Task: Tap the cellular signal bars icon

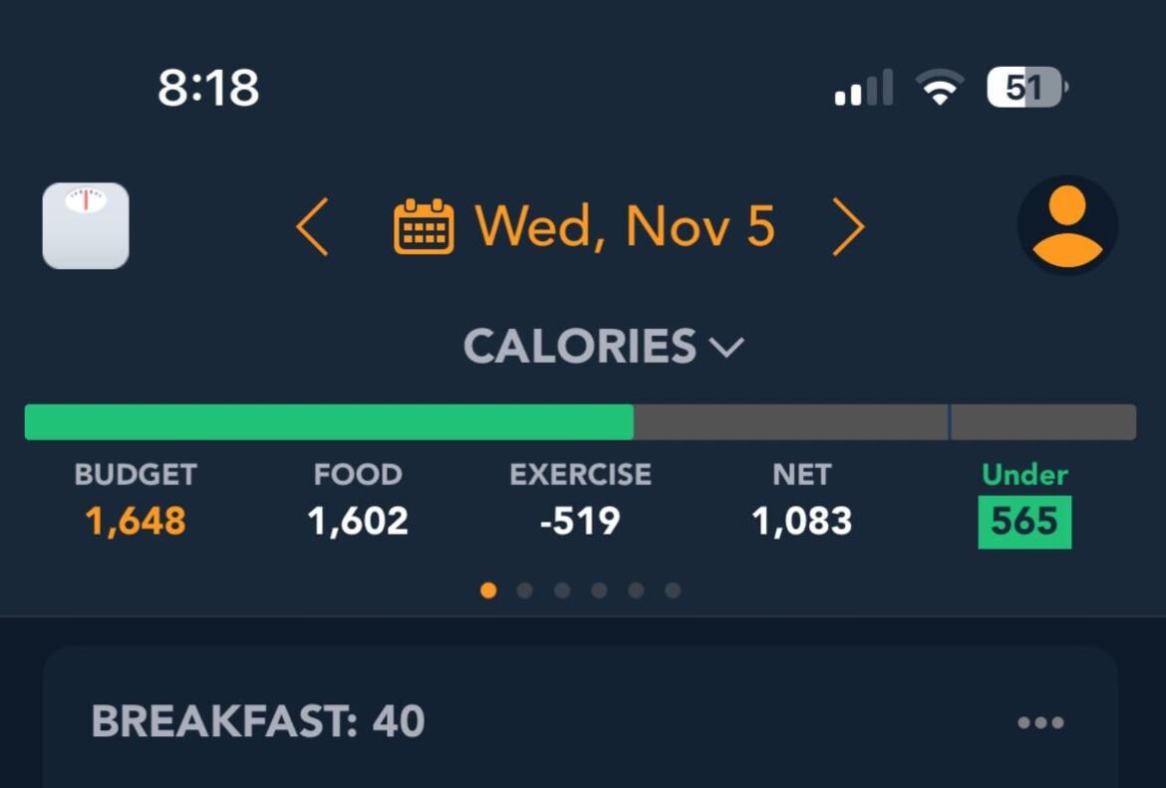Action: coord(862,88)
